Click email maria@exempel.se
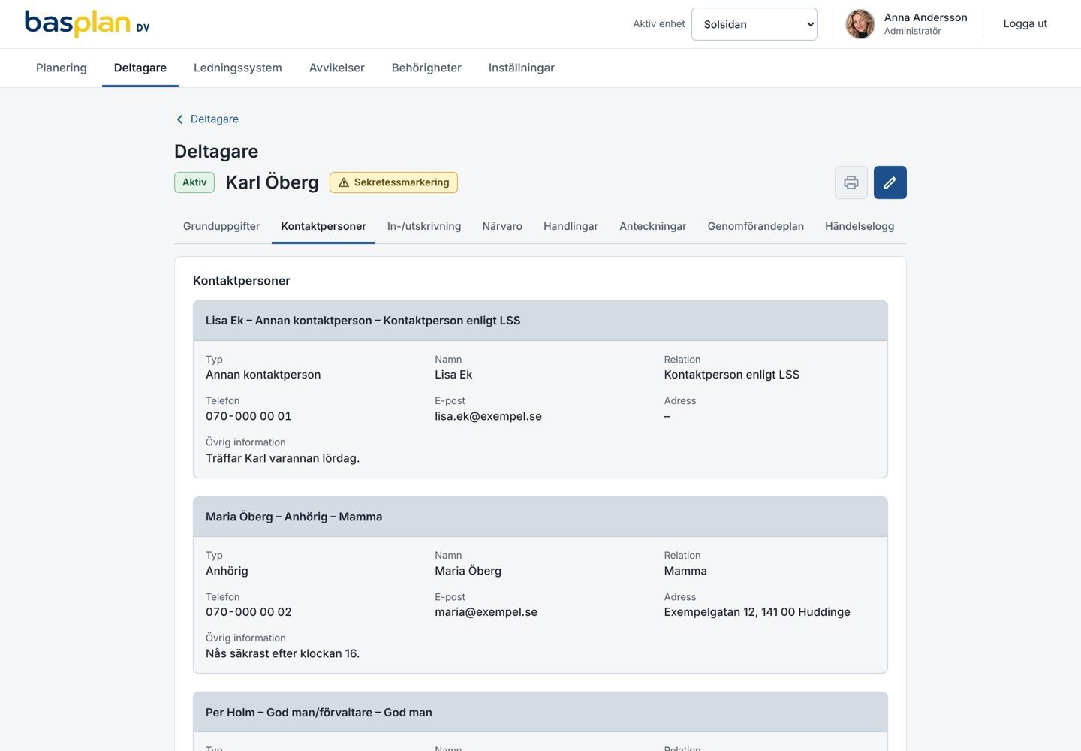Viewport: 1081px width, 751px height. tap(486, 612)
